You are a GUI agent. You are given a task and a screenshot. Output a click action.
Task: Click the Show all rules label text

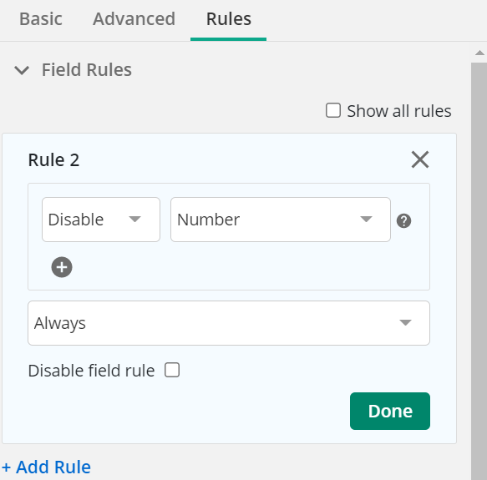point(399,111)
